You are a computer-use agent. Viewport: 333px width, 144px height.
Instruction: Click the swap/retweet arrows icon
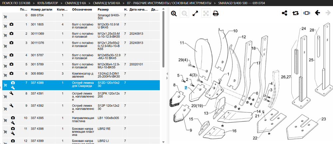coord(295,13)
